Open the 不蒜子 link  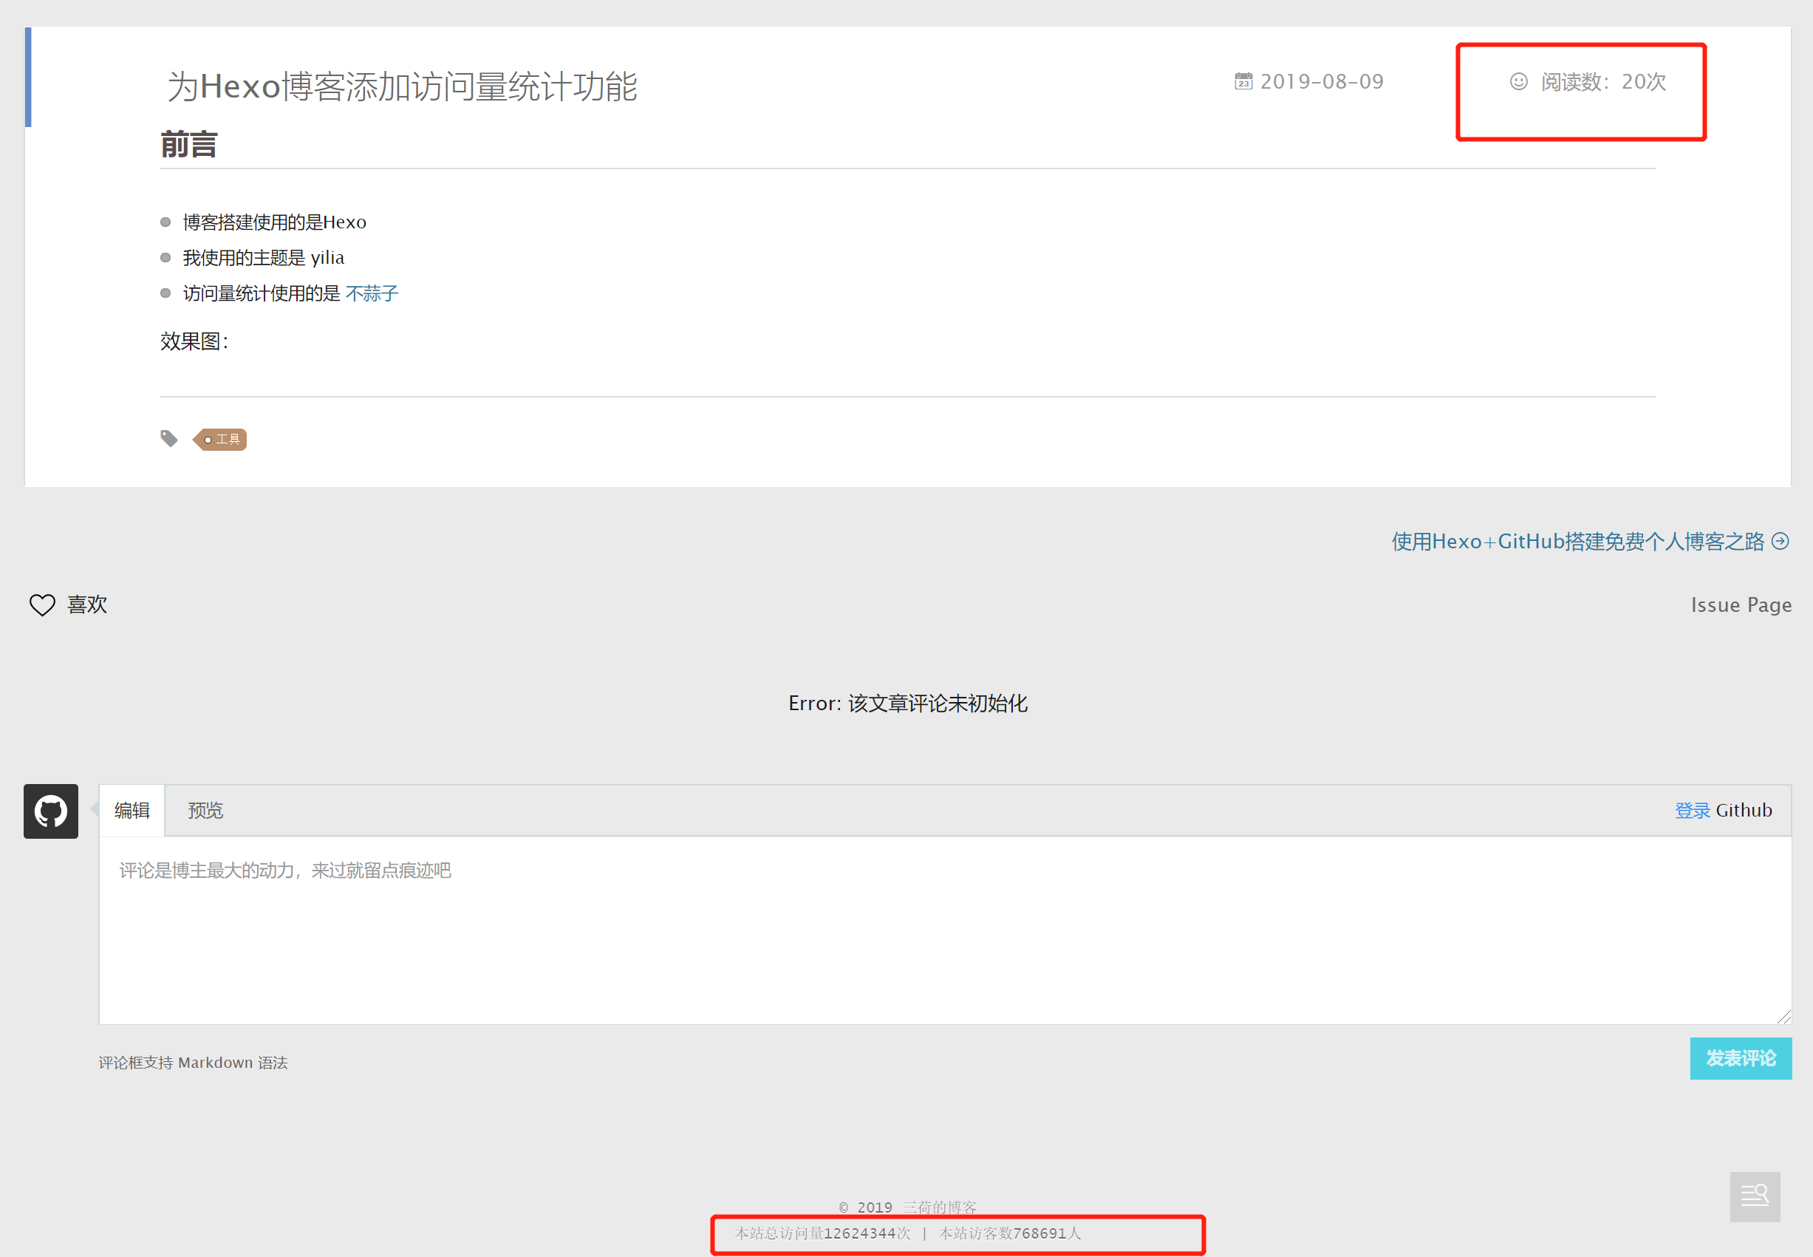pos(372,293)
